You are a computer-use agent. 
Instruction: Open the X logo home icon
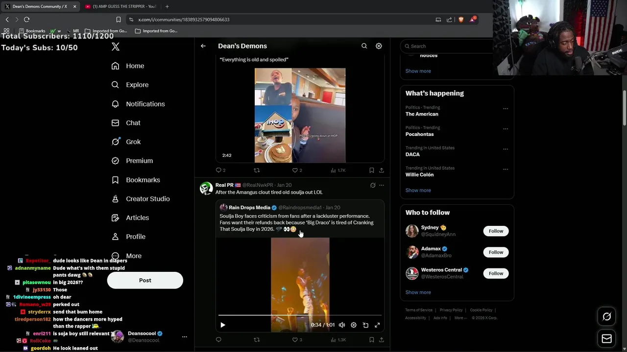[116, 46]
